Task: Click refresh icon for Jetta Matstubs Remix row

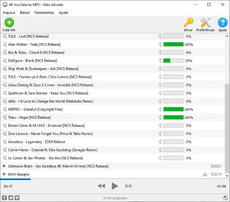Action: click(160, 101)
